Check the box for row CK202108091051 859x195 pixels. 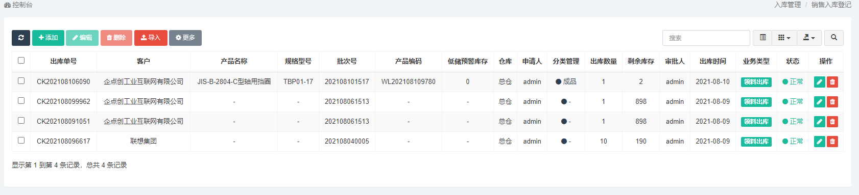click(x=21, y=121)
